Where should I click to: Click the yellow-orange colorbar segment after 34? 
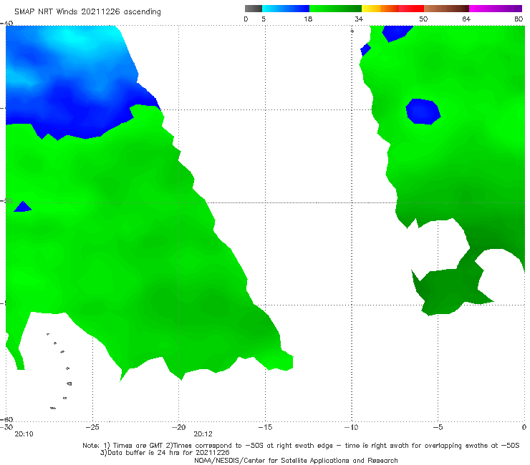pyautogui.click(x=380, y=9)
